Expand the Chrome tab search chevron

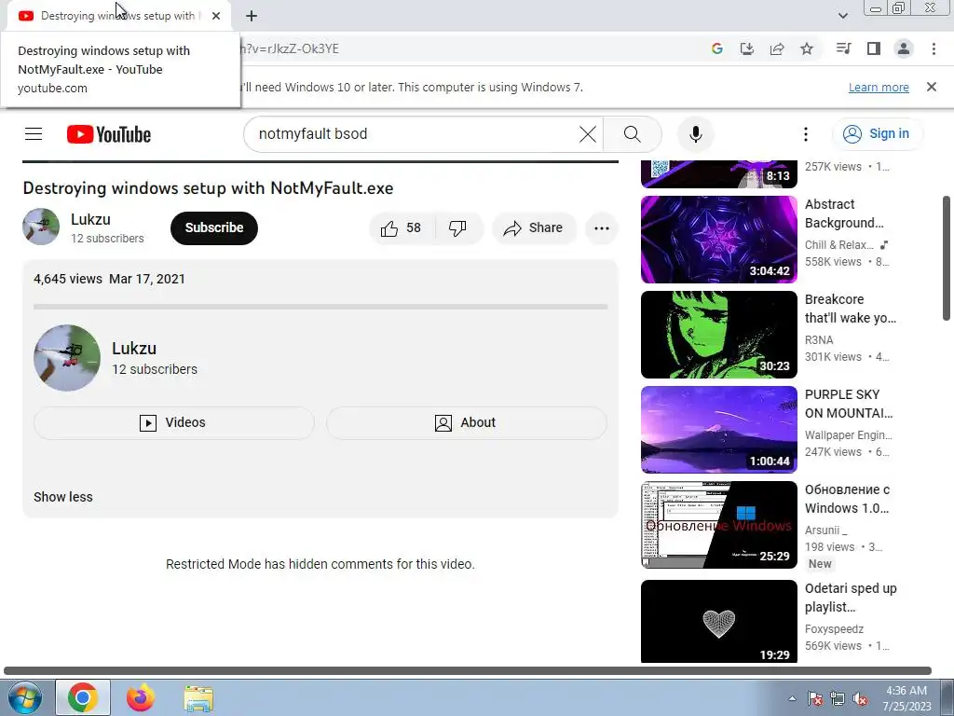pos(842,16)
